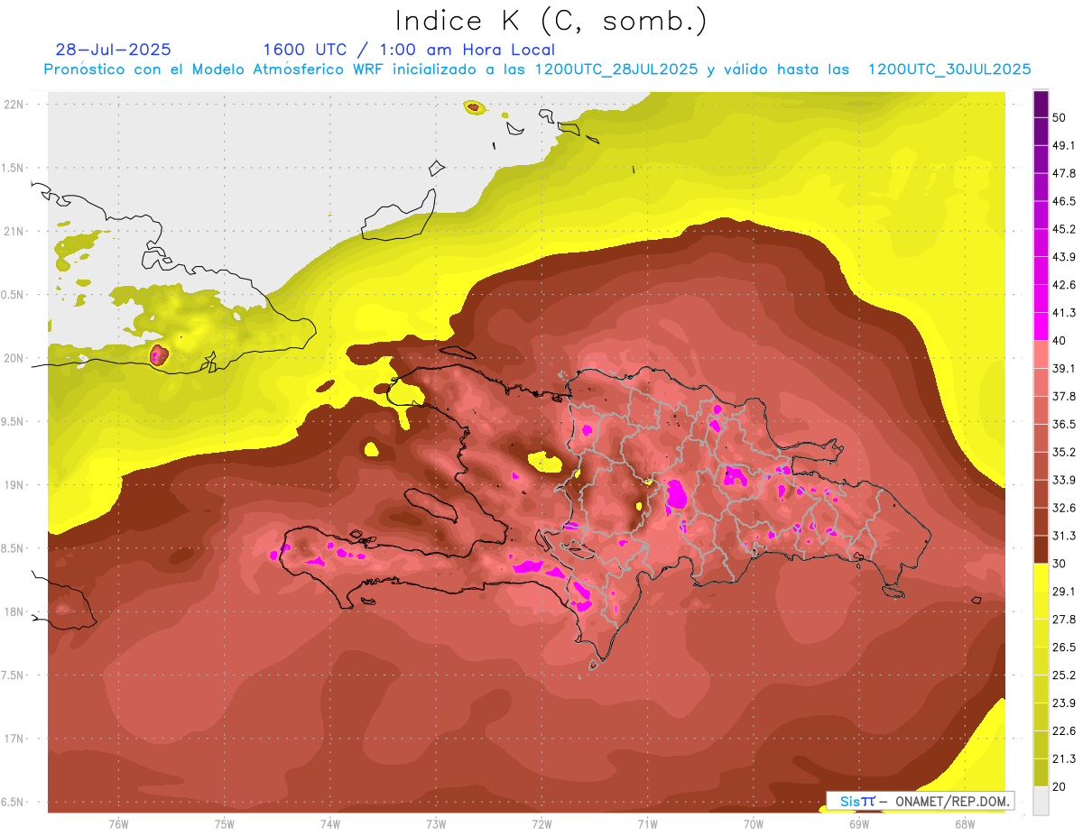Click the legend value 45.2
This screenshot has width=1083, height=836.
[1063, 229]
